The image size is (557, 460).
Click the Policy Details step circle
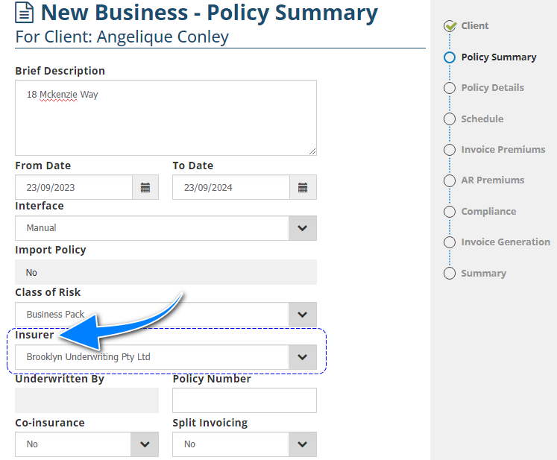pyautogui.click(x=450, y=88)
